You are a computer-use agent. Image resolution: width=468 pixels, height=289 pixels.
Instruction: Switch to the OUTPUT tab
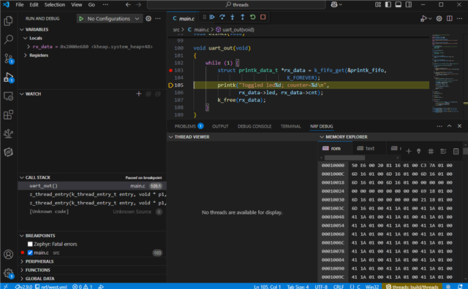(x=220, y=126)
